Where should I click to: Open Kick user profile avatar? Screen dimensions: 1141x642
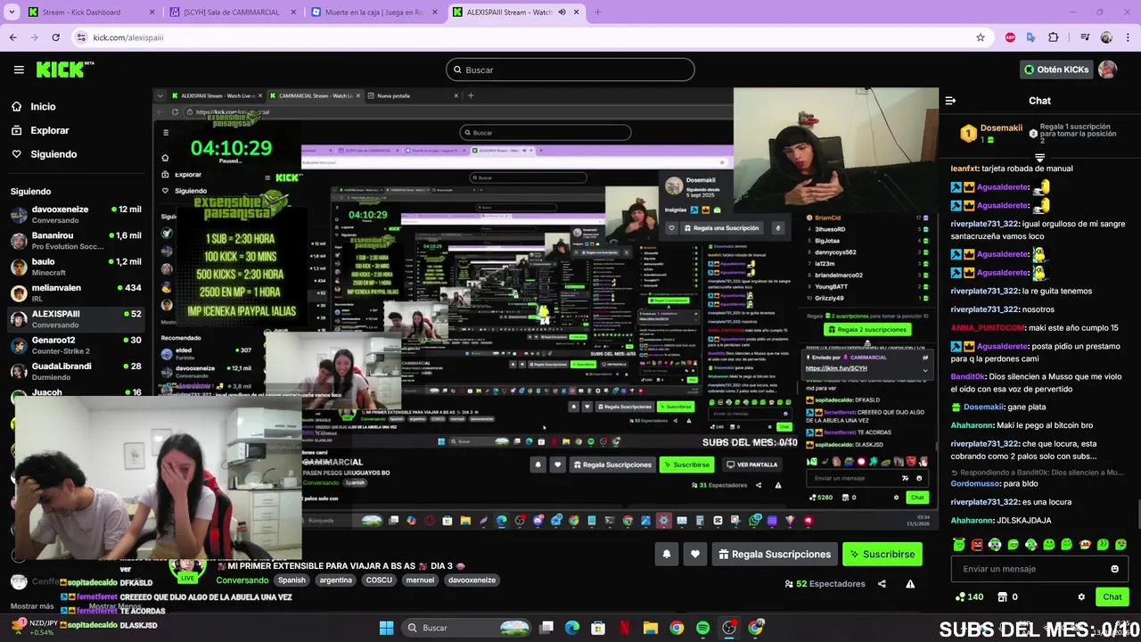click(1107, 70)
